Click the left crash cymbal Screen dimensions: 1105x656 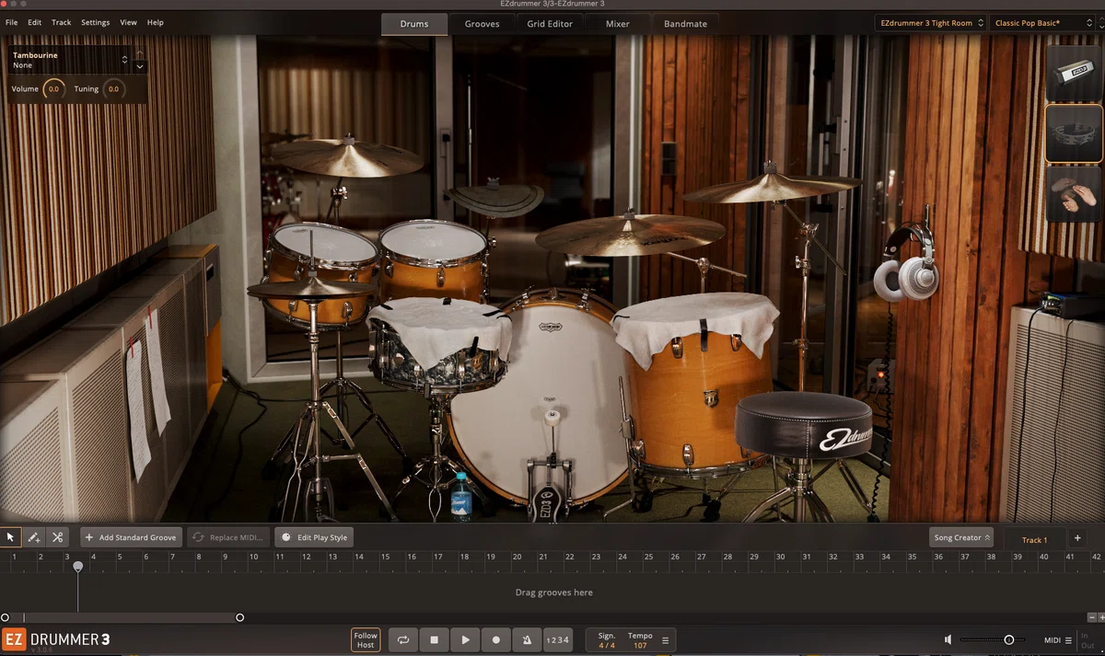(x=347, y=157)
